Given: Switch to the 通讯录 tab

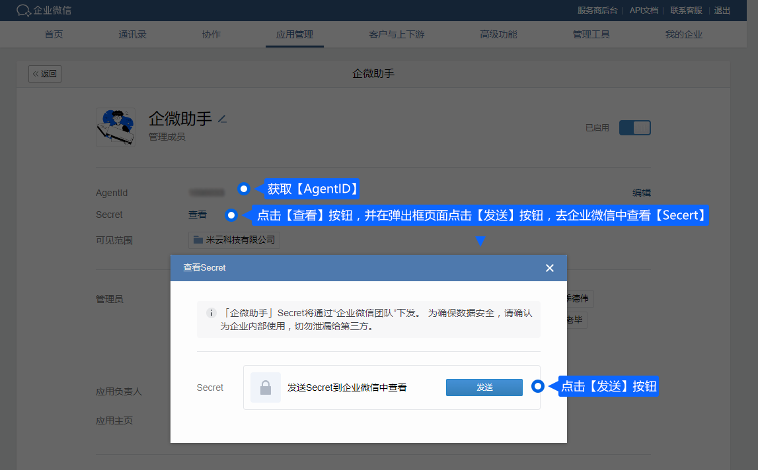Looking at the screenshot, I should tap(132, 34).
